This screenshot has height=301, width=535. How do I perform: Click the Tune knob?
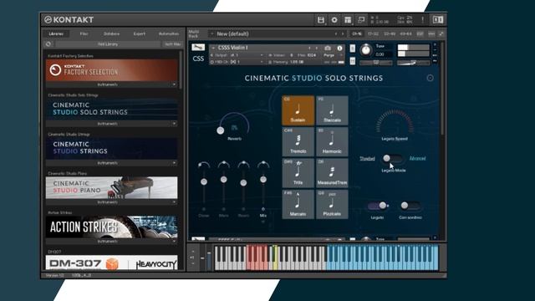click(365, 50)
